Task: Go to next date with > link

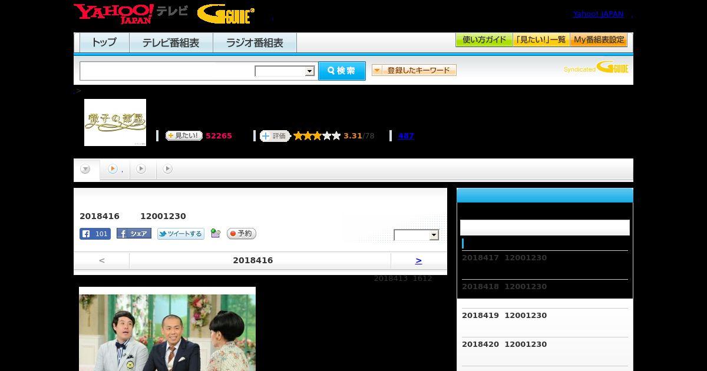Action: click(x=418, y=260)
